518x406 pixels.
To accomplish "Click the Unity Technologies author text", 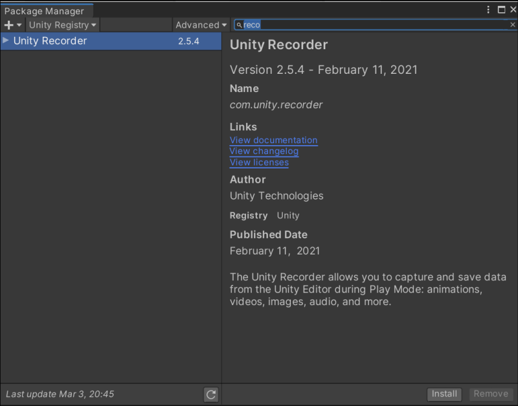I will pos(276,196).
